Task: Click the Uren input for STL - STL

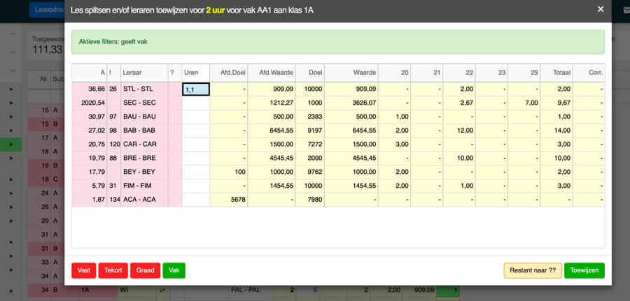Action: click(x=196, y=89)
